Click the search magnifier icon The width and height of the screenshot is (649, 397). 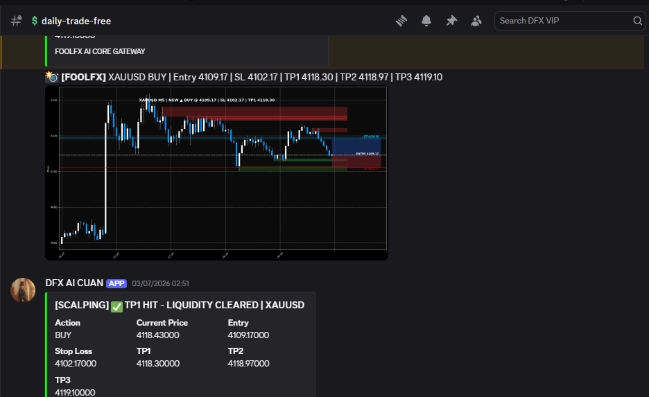click(x=637, y=21)
